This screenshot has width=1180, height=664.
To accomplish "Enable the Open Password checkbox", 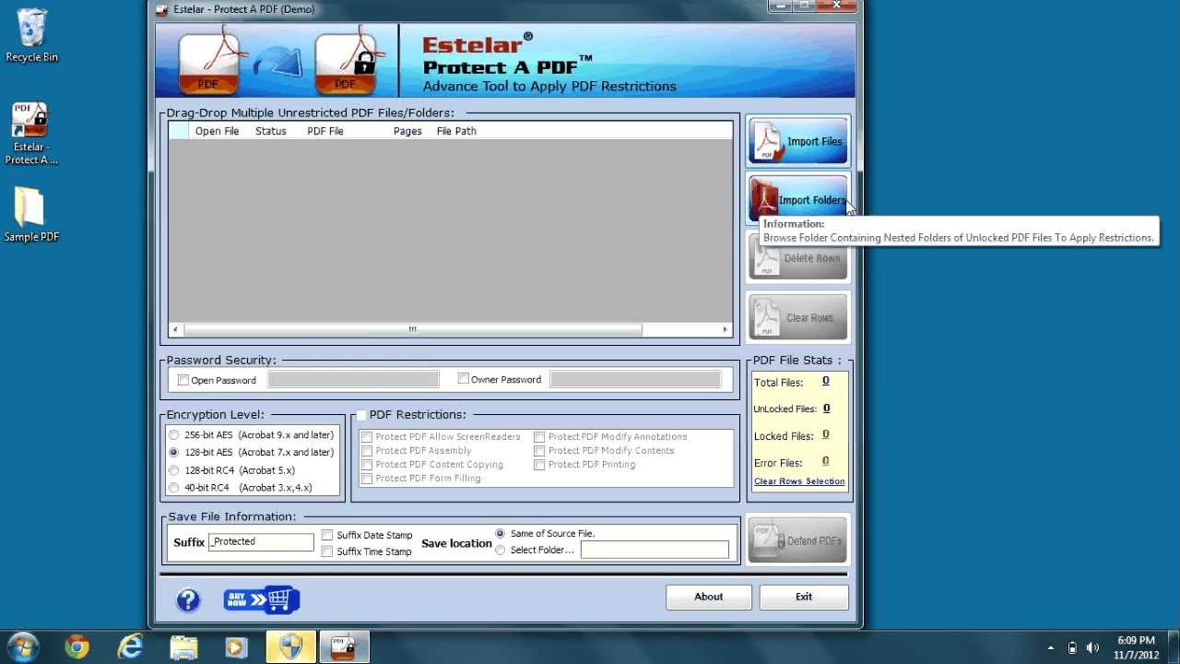I will point(183,380).
